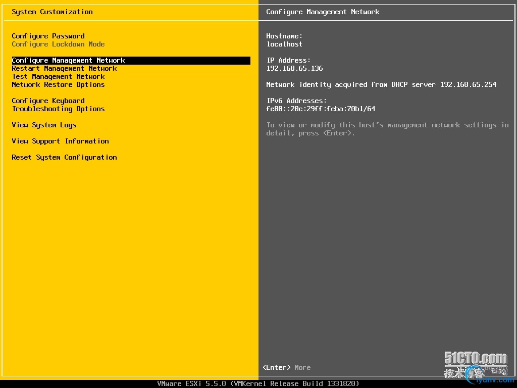This screenshot has width=517, height=388.
Task: Click the IPv6 Addresses: label
Action: tap(296, 101)
